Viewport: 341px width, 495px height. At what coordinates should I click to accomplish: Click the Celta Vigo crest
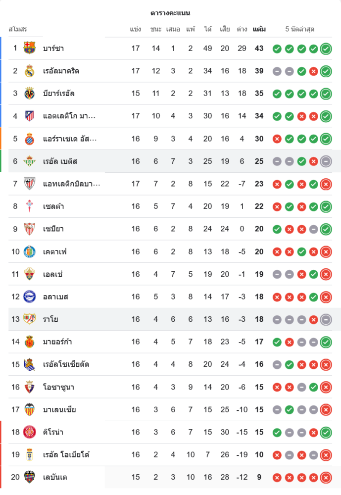click(x=30, y=206)
